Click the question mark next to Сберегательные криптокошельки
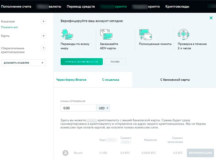 [44, 48]
